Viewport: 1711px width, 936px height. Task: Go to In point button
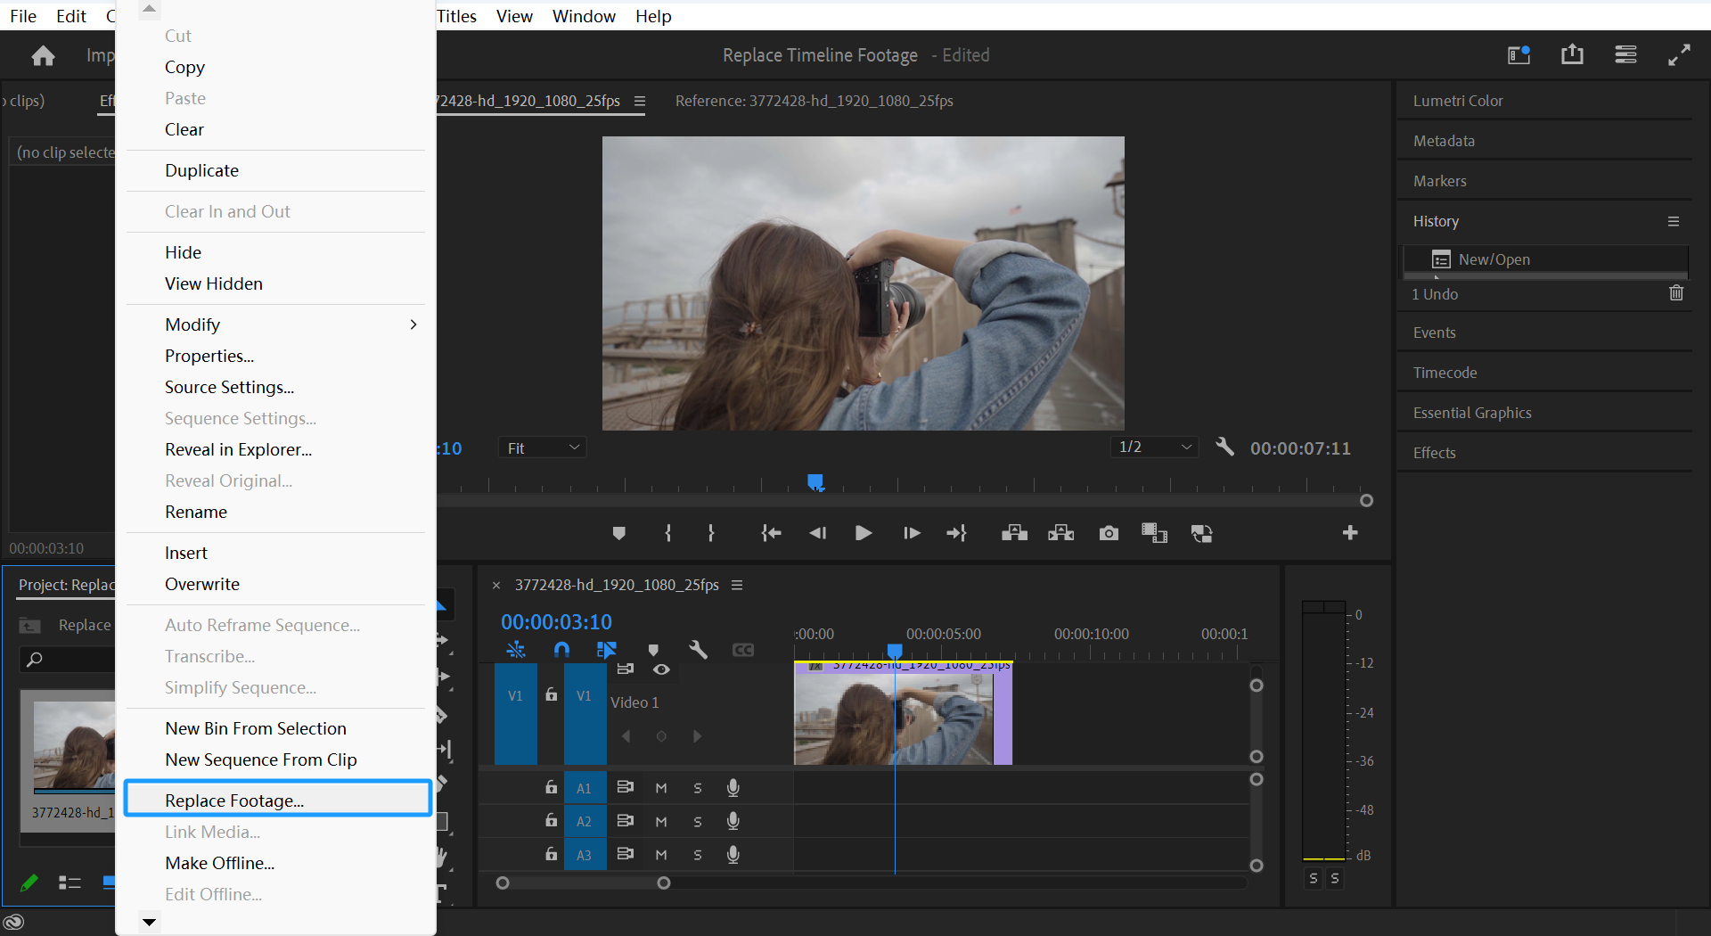(771, 533)
